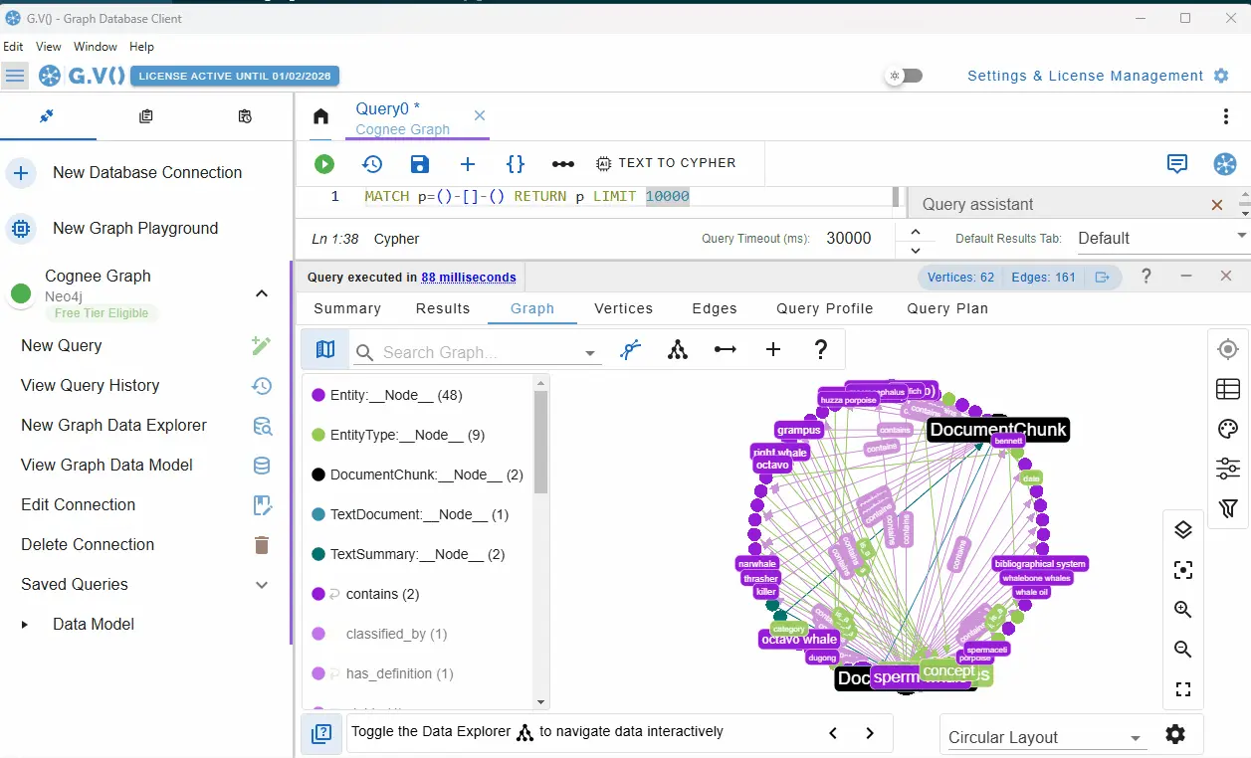Zoom in on the graph
Viewport: 1251px width, 758px height.
pos(1183,610)
